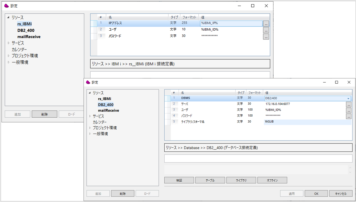Click the リソース >> IBM i >> rs_IBMi path bar
356x202 pixels.
pyautogui.click(x=180, y=64)
